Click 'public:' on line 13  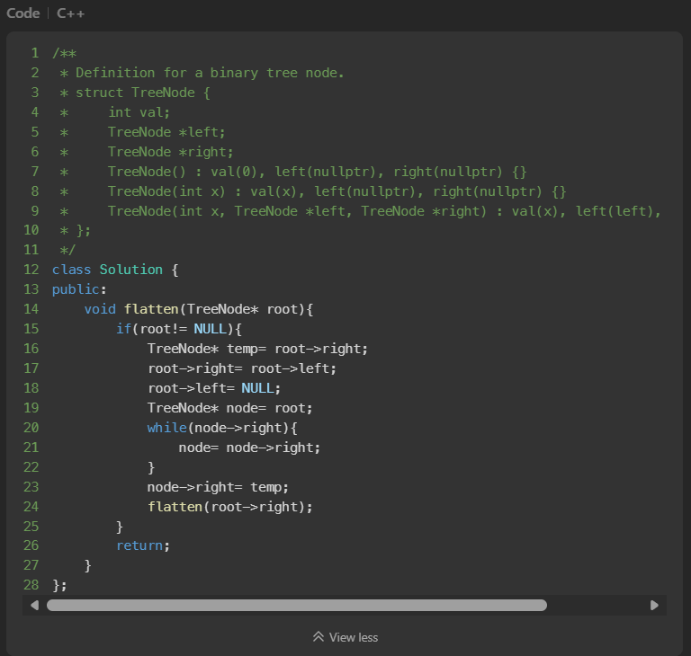(x=79, y=289)
